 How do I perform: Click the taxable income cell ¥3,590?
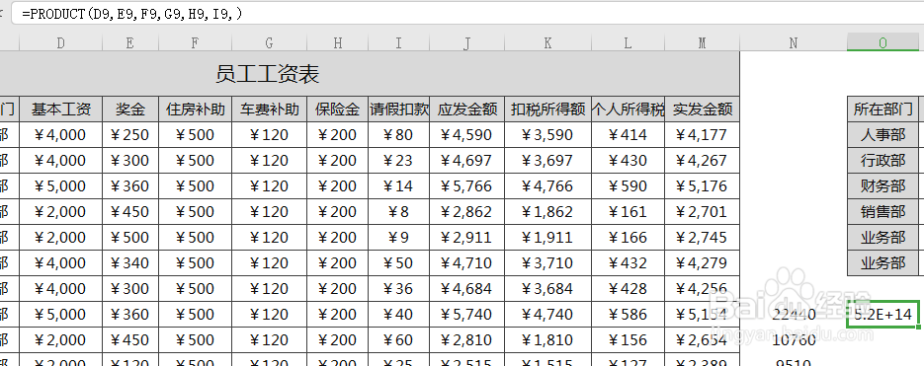(x=548, y=135)
